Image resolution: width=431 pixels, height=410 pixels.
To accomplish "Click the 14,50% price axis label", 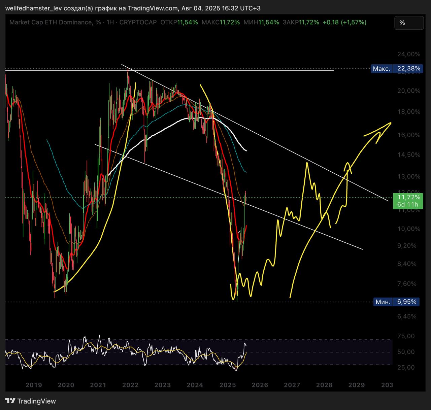I will (409, 155).
